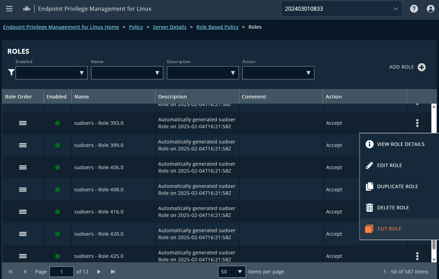Click the Add Role plus icon

click(422, 67)
